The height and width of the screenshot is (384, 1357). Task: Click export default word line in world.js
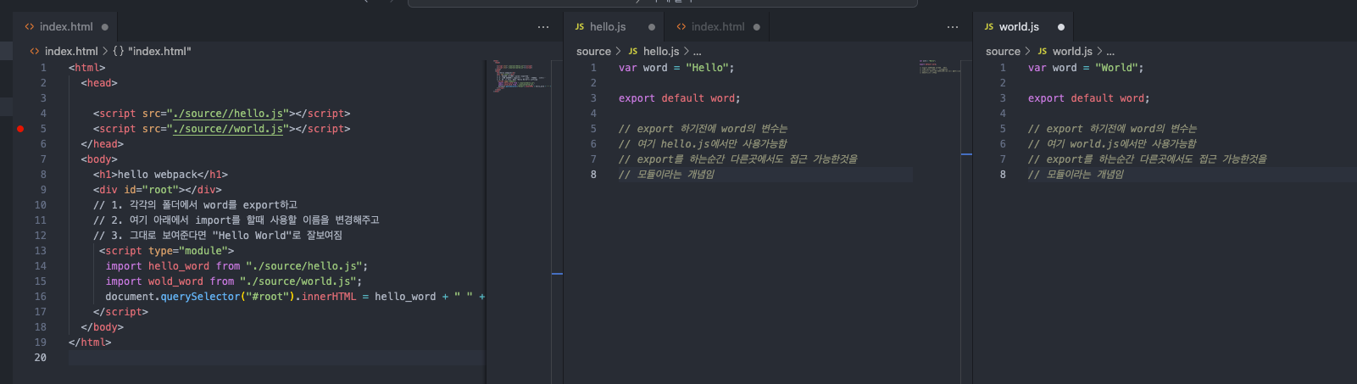click(x=1088, y=98)
